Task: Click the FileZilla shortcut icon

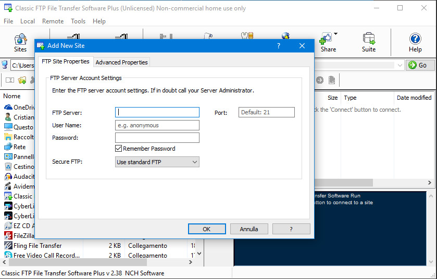Action: 8,235
